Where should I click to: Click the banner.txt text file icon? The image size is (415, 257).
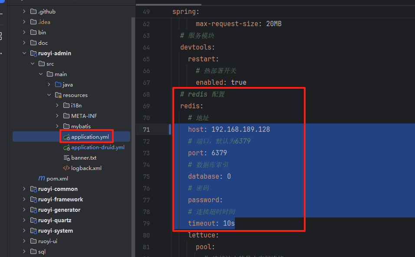coord(66,158)
